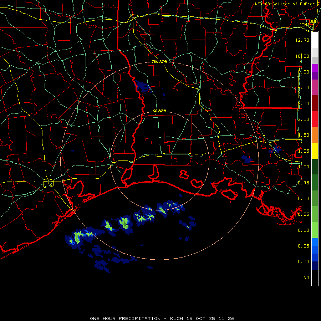This screenshot has height=321, width=321.
Task: Select the dark purple legend swatch
Action: (315, 76)
